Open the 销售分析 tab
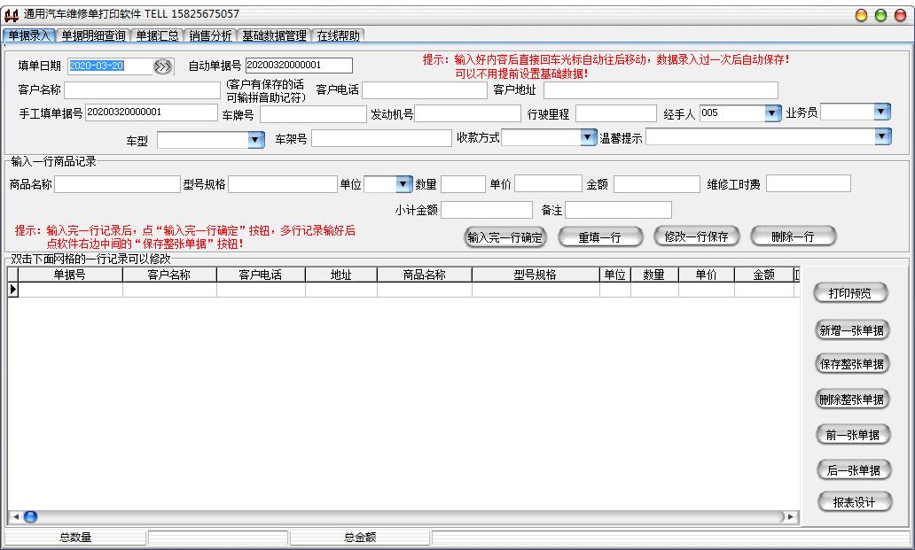Viewport: 915px width, 550px height. [x=210, y=35]
